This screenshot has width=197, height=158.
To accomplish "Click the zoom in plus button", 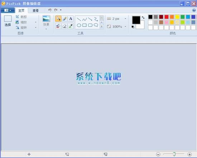I will pyautogui.click(x=189, y=154).
